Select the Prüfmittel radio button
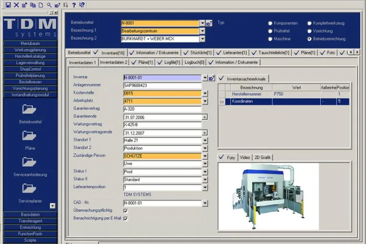 270,31
